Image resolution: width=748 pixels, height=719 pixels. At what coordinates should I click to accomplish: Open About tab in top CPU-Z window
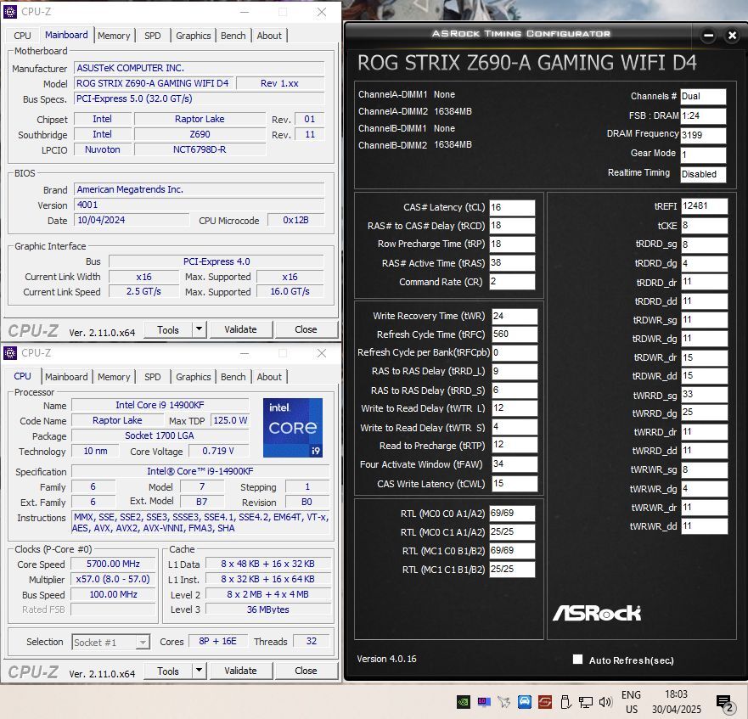269,36
